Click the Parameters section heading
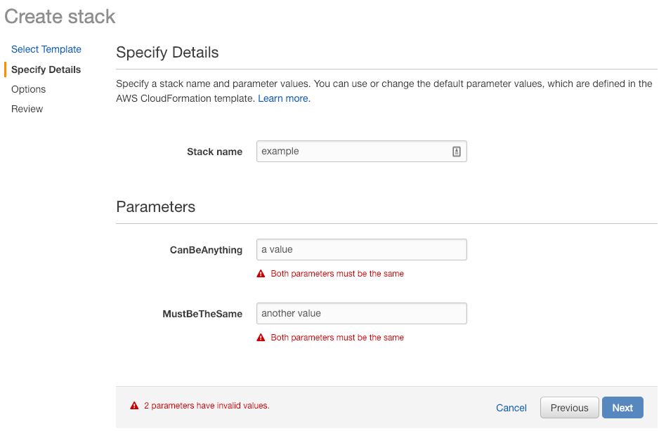Image resolution: width=666 pixels, height=431 pixels. tap(155, 207)
